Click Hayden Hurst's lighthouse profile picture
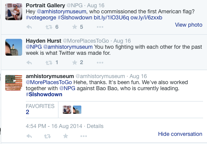The height and width of the screenshot is (144, 207). (14, 47)
